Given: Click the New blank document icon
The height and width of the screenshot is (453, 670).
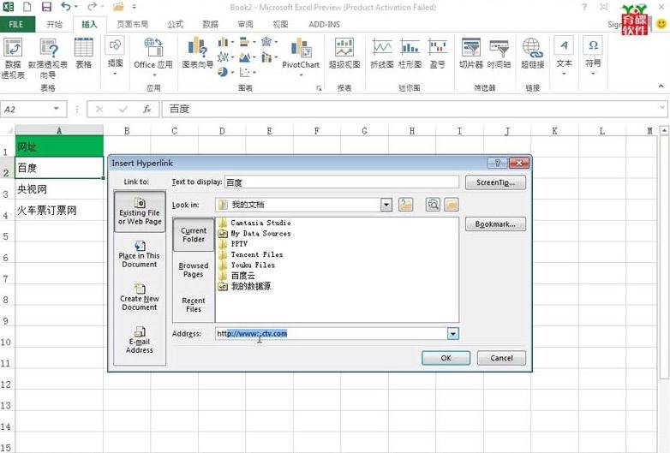Looking at the screenshot, I should point(27,7).
